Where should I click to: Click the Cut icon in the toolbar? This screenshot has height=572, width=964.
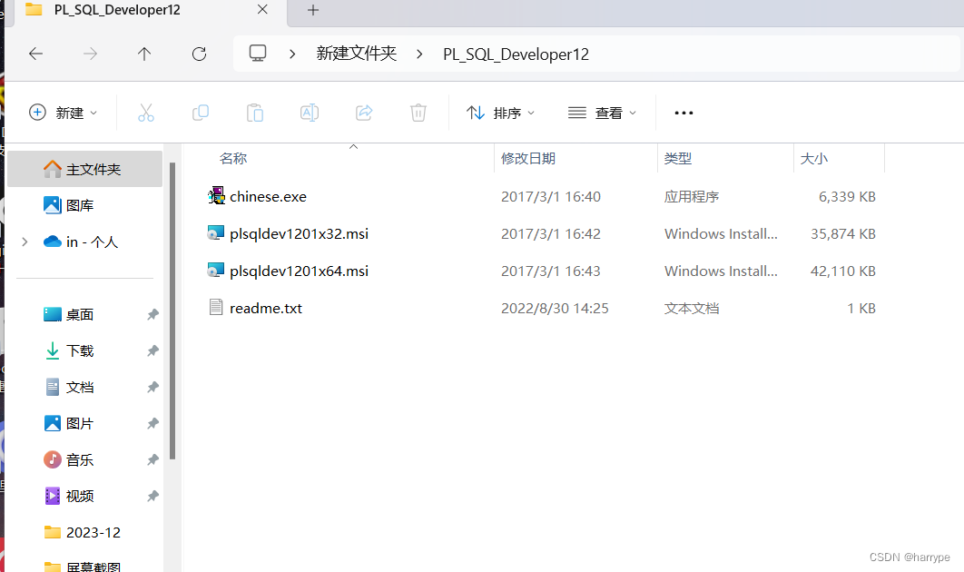click(x=146, y=112)
